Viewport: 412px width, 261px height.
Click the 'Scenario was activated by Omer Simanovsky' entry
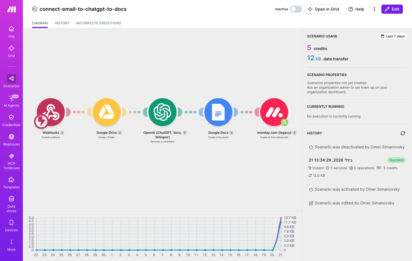pos(354,189)
